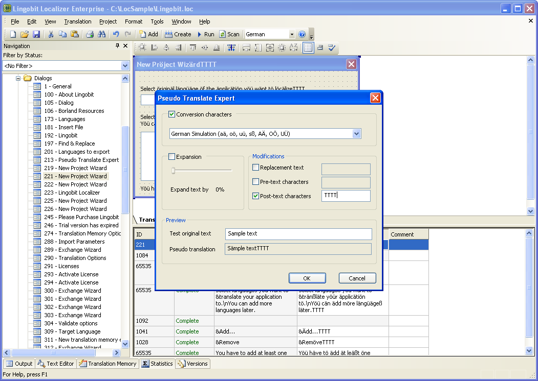Click the Redo arrow icon

[127, 34]
